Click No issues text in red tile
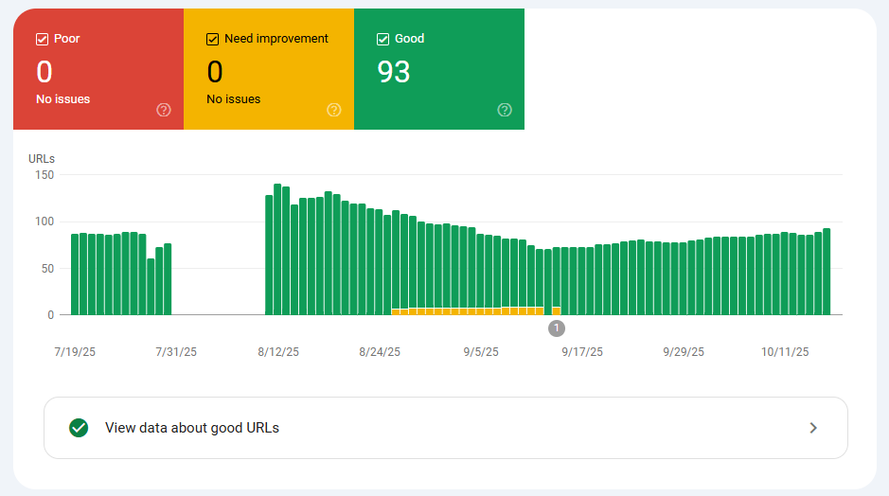 [x=63, y=99]
